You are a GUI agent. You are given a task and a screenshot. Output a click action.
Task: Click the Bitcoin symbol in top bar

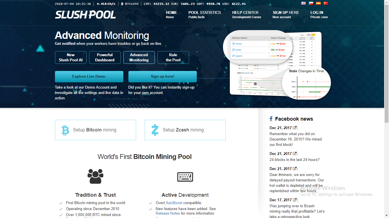[122, 4]
